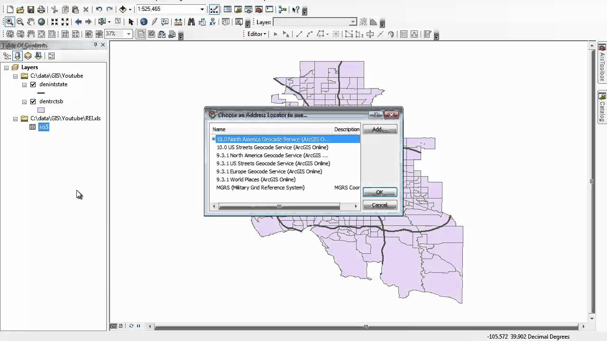Open the Layer combo box dropdown

pos(353,22)
